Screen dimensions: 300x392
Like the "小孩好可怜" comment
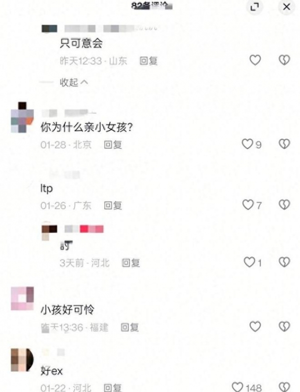pyautogui.click(x=255, y=326)
